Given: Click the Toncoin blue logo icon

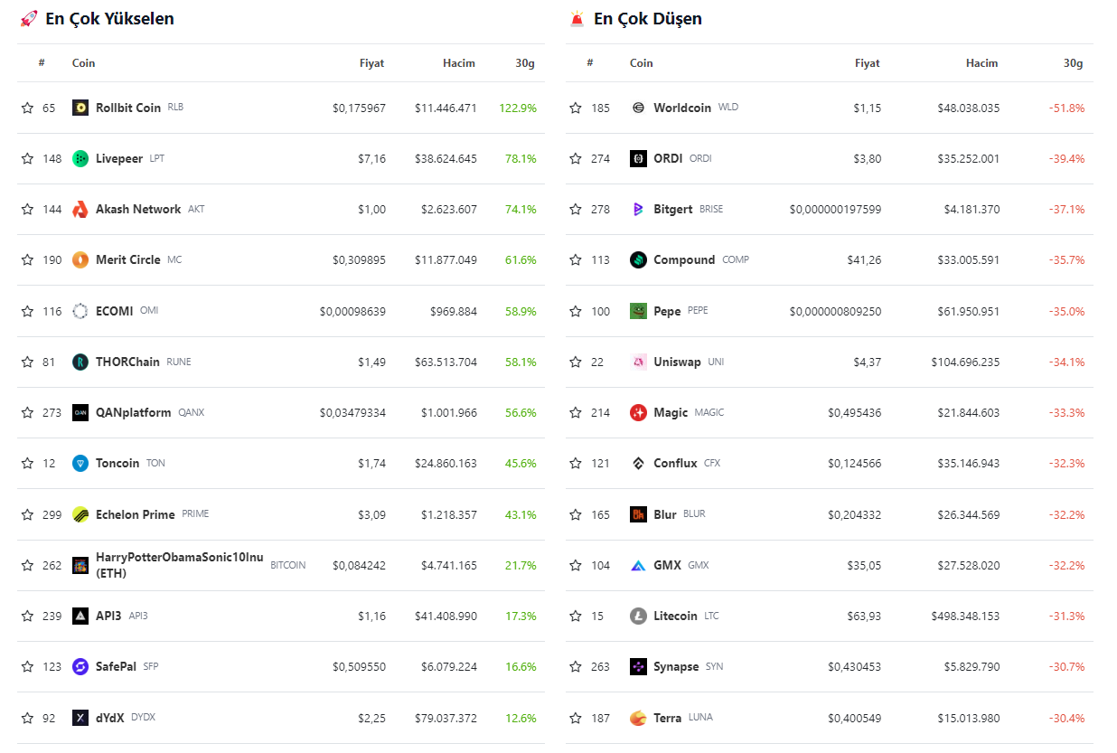Looking at the screenshot, I should [80, 463].
